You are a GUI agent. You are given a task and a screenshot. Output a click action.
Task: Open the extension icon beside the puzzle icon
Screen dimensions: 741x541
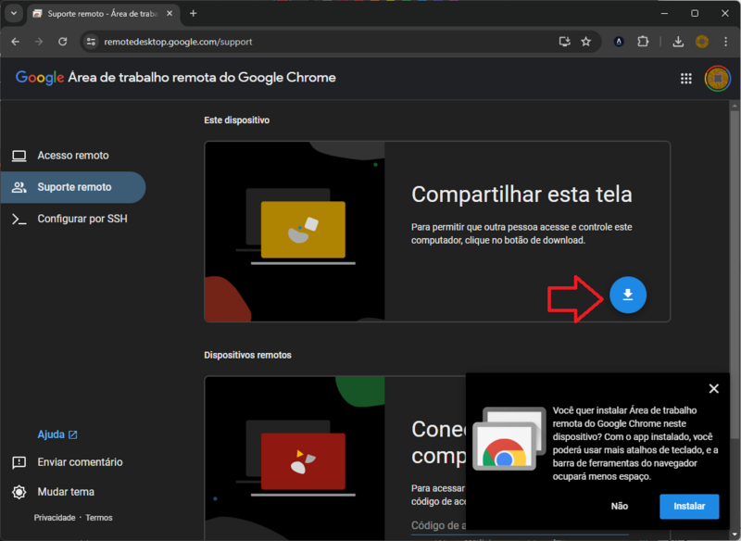[x=619, y=42]
